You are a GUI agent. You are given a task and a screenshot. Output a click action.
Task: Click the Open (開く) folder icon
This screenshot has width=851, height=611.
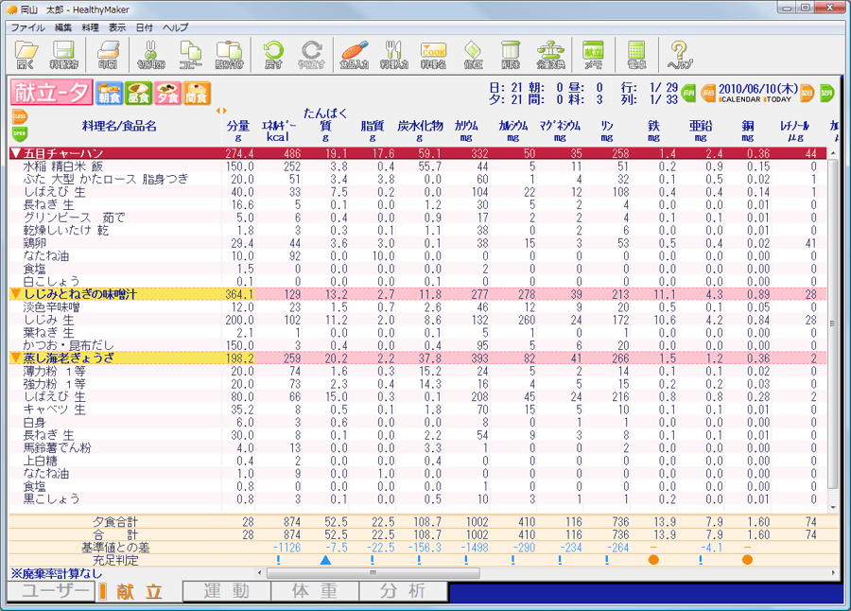coord(26,56)
